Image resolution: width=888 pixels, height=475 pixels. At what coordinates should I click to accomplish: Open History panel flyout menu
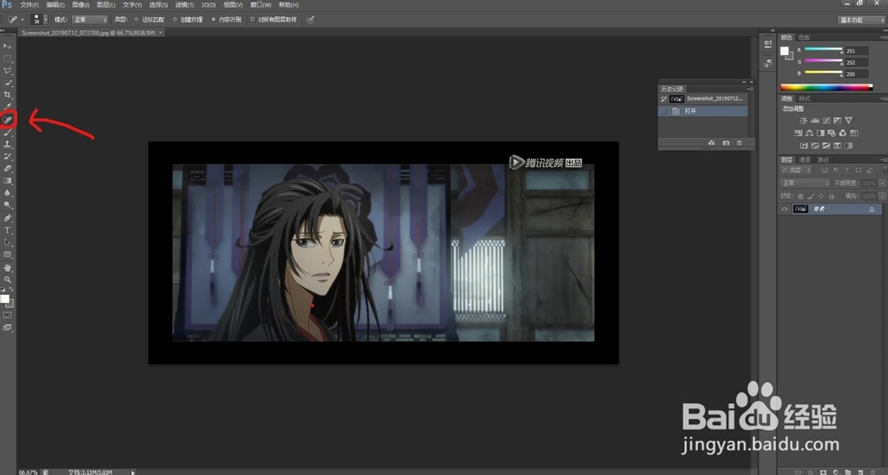coord(749,89)
